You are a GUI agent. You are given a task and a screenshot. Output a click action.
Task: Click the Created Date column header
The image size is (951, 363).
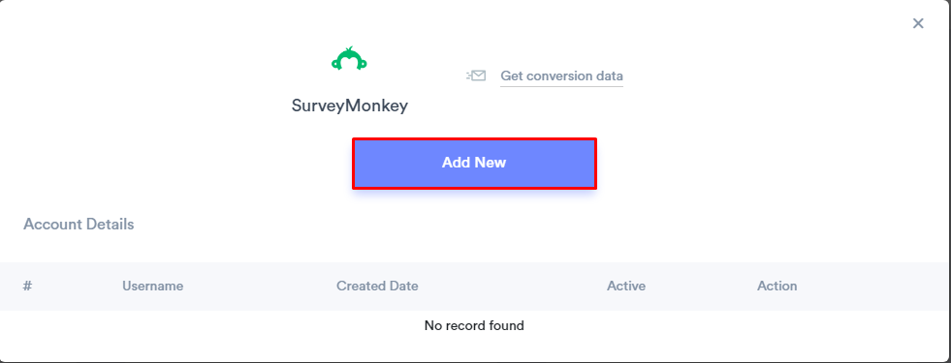coord(377,286)
